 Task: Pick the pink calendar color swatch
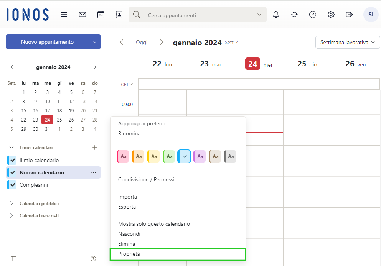123,156
